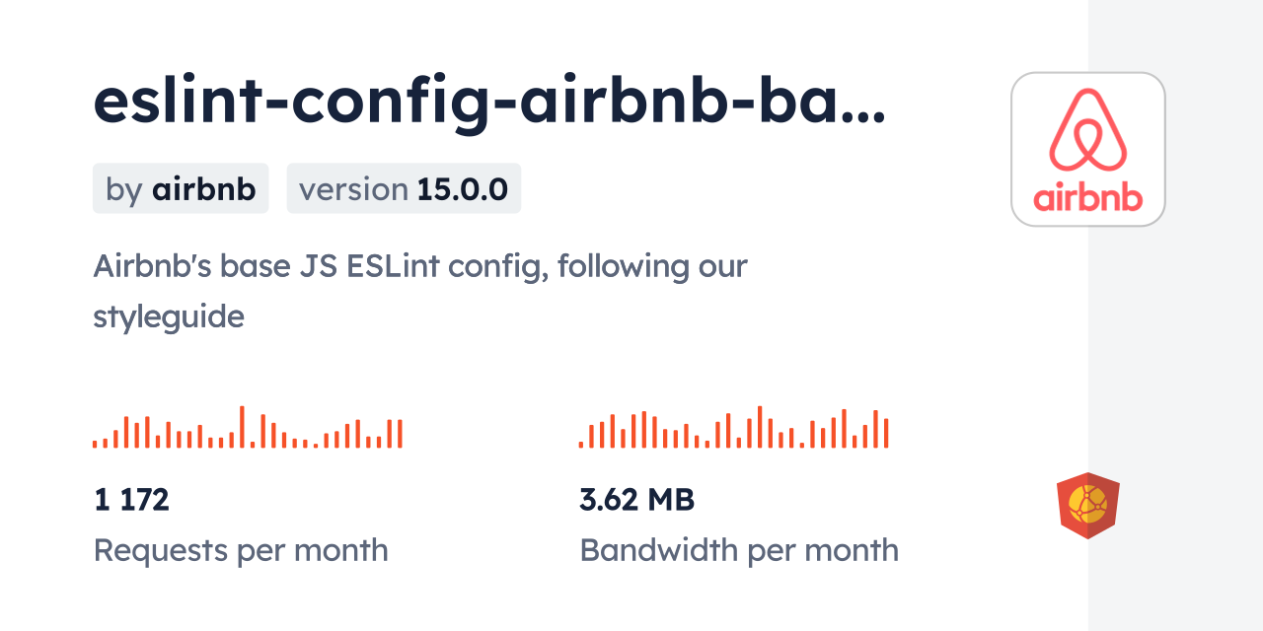Click the "Bandwidth per month" label
Image resolution: width=1263 pixels, height=631 pixels.
[739, 549]
